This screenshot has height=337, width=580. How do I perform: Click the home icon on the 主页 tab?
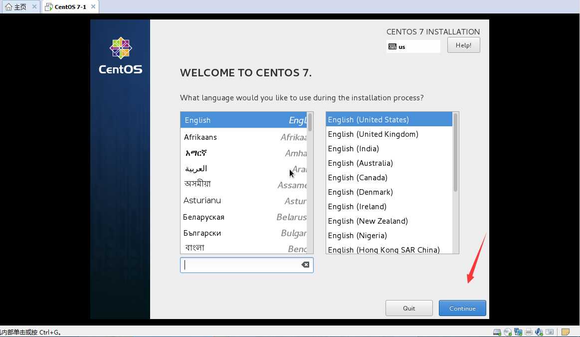pyautogui.click(x=8, y=6)
